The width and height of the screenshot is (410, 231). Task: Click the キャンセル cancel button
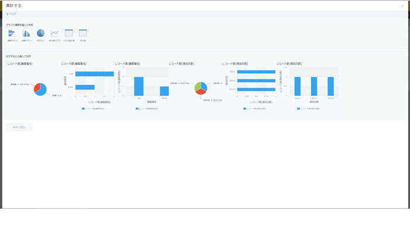click(19, 127)
